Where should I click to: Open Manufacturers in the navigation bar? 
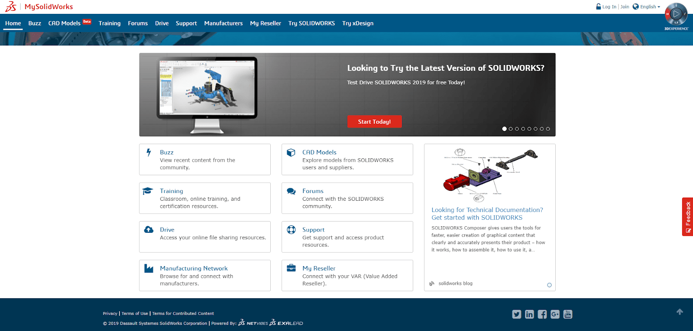(223, 23)
